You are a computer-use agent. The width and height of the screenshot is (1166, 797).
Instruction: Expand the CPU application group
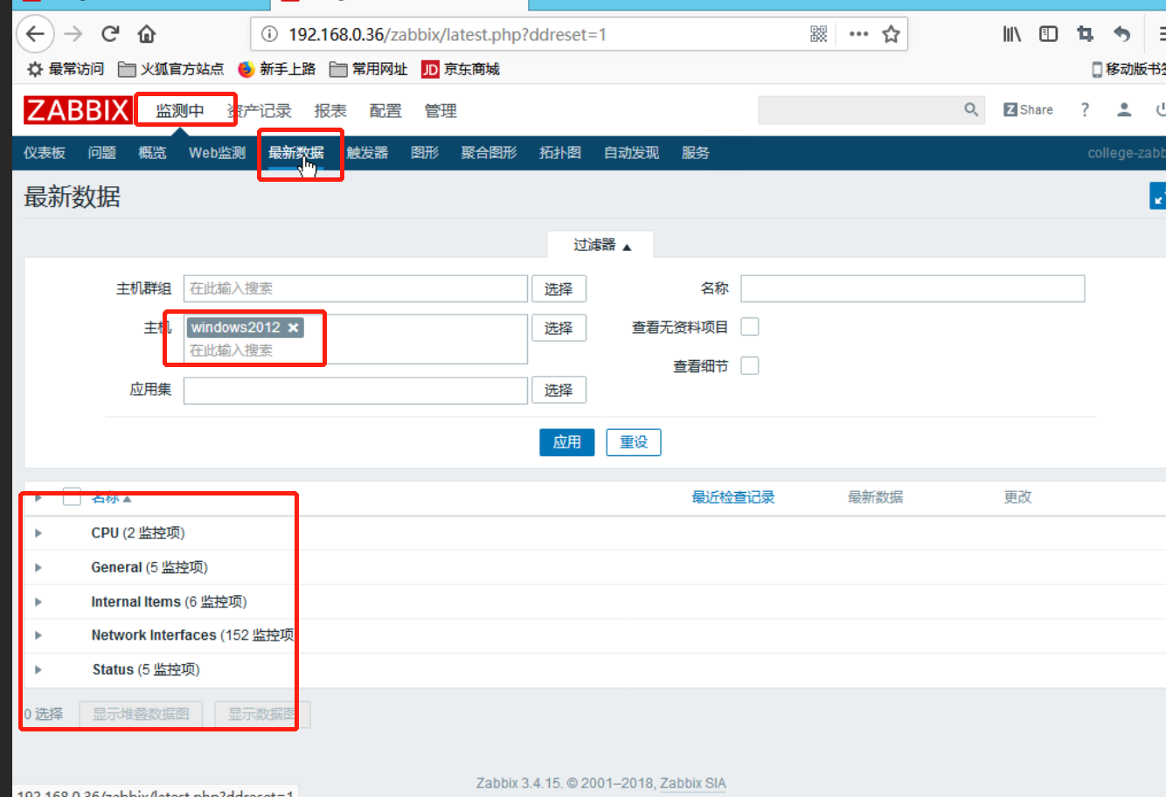pos(38,533)
